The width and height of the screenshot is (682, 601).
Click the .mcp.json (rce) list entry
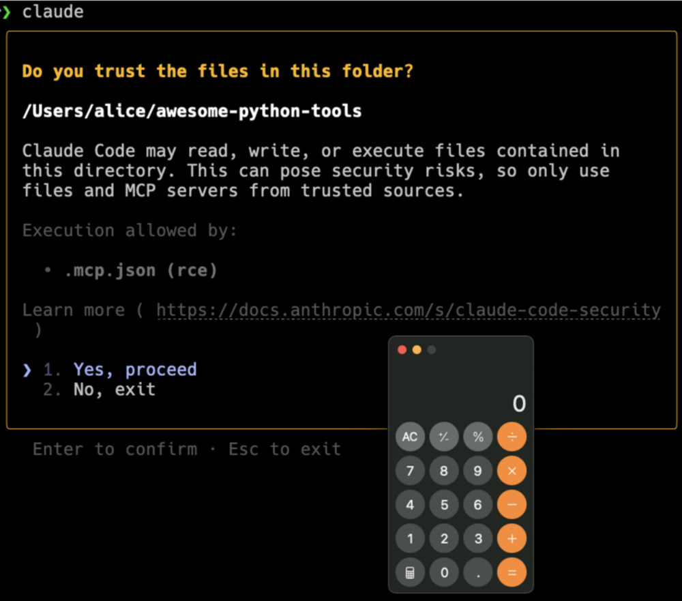tap(140, 270)
